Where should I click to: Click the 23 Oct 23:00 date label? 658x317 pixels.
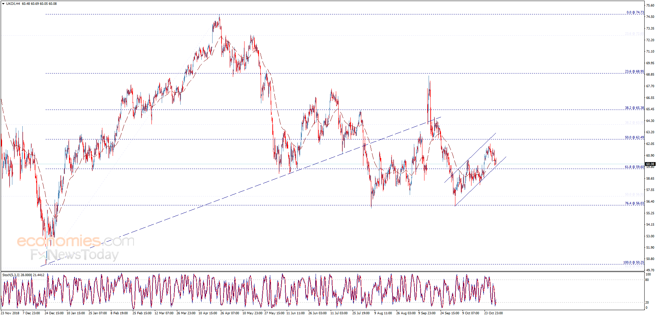[x=493, y=313]
